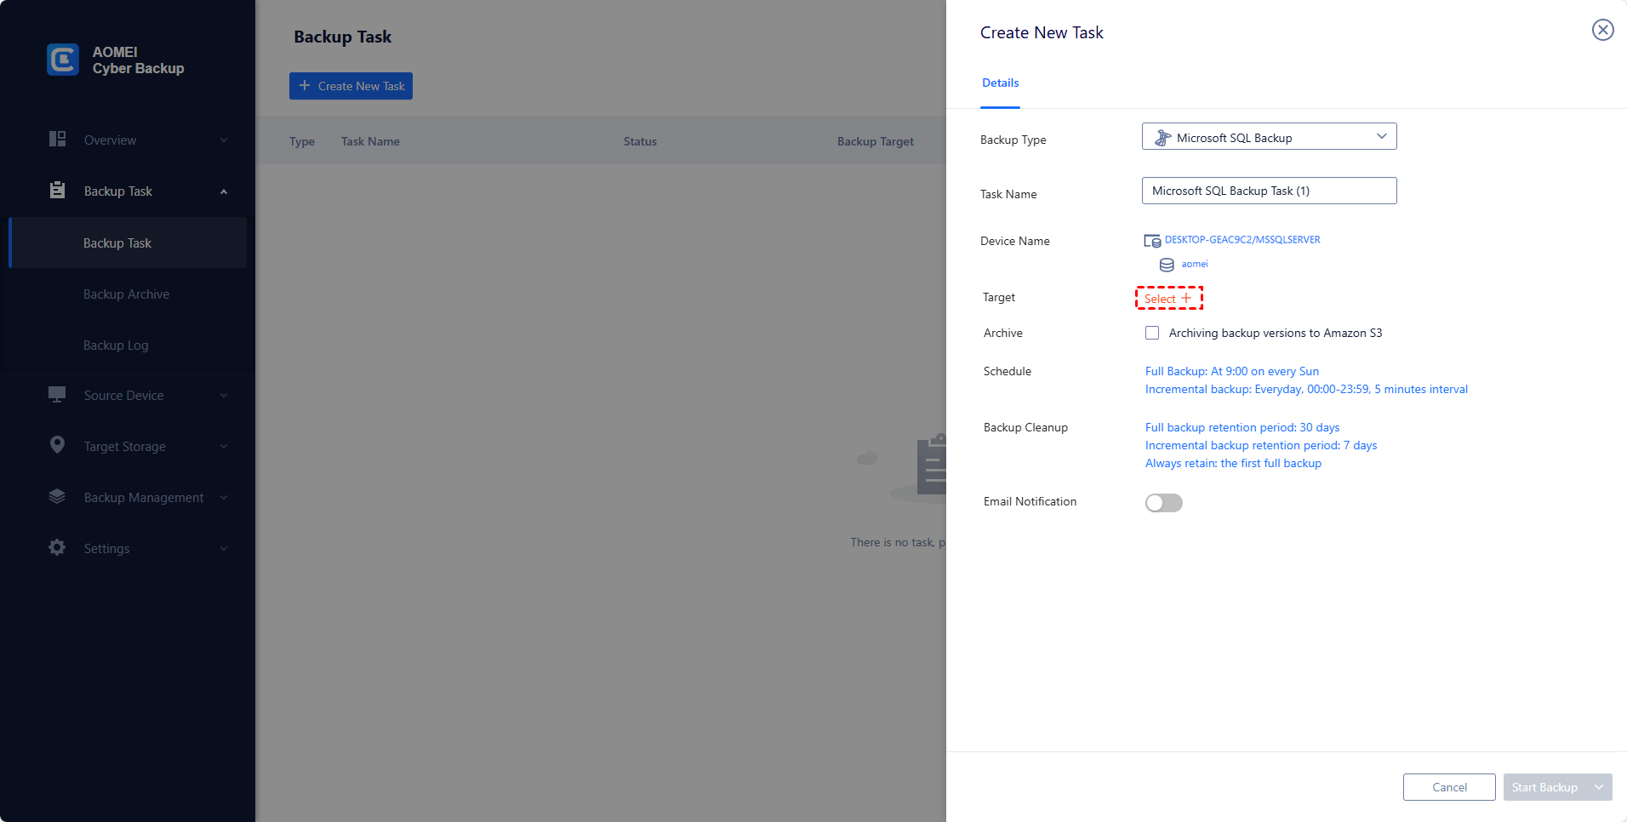The width and height of the screenshot is (1627, 822).
Task: Click the AOMEI Cyber Backup logo icon
Action: click(63, 60)
